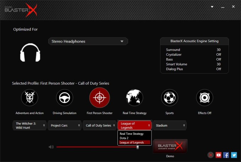
Task: Click the Real Time Strategy label under globe
Action: click(135, 113)
